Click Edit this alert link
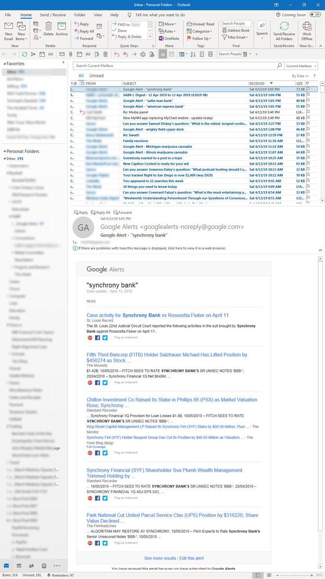The width and height of the screenshot is (325, 579). pyautogui.click(x=191, y=558)
